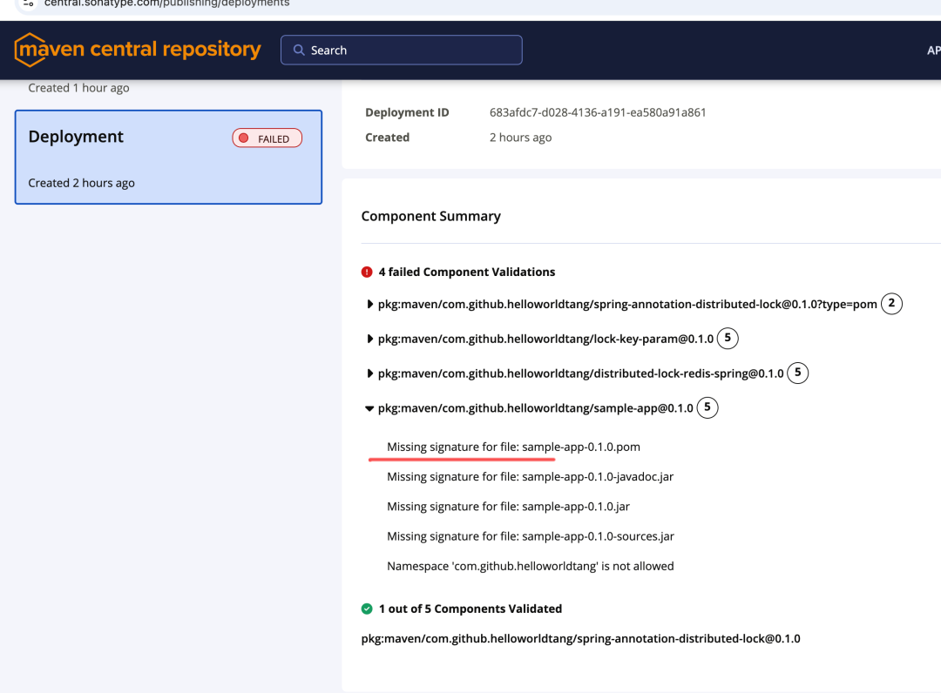Click the search magnifier icon
Screen dimensions: 941x693
[299, 50]
